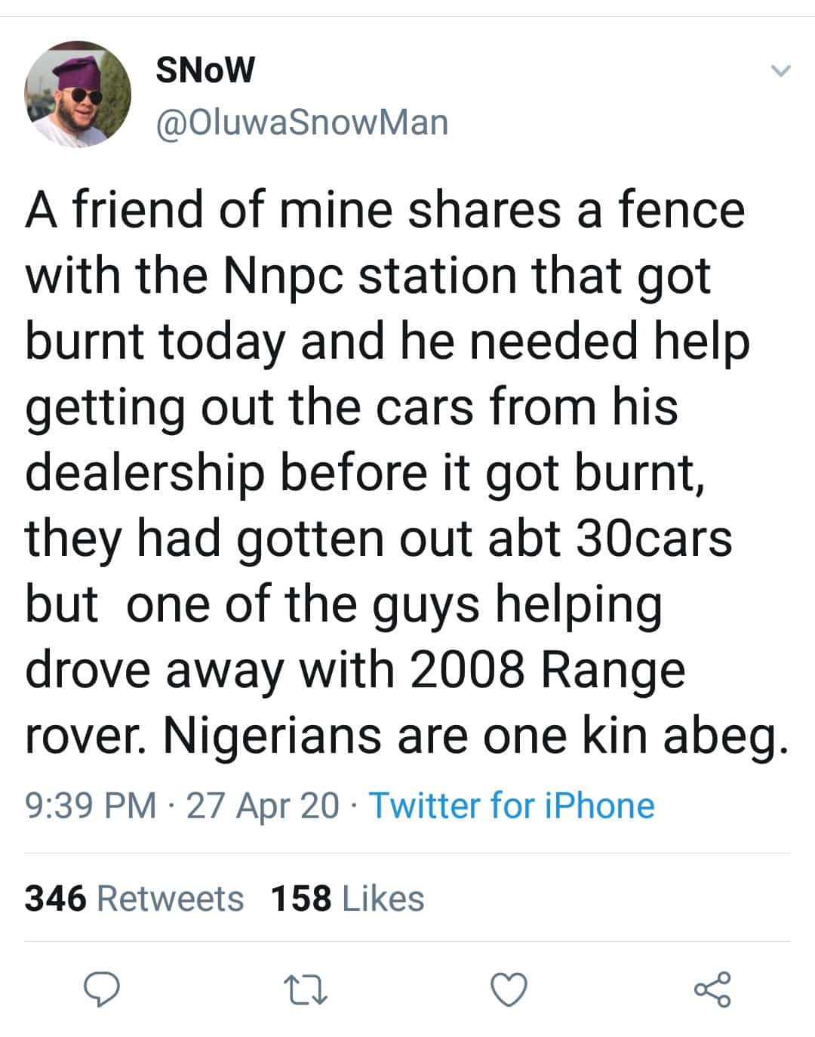The image size is (815, 1037).
Task: Open the @OluwaSnowMan handle
Action: click(302, 122)
